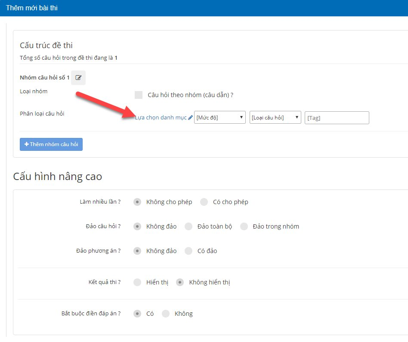Viewport: 408px width, 342px height.
Task: Click the Thêm mới bài thi header title
Action: click(32, 8)
